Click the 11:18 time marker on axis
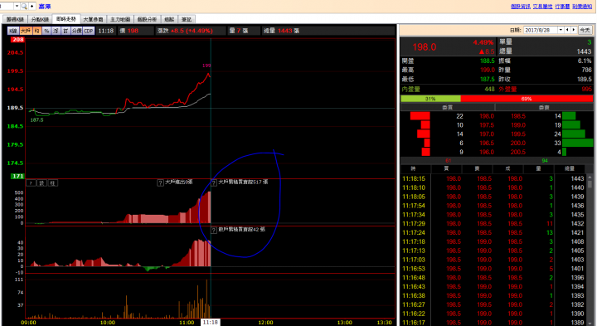 [x=210, y=322]
